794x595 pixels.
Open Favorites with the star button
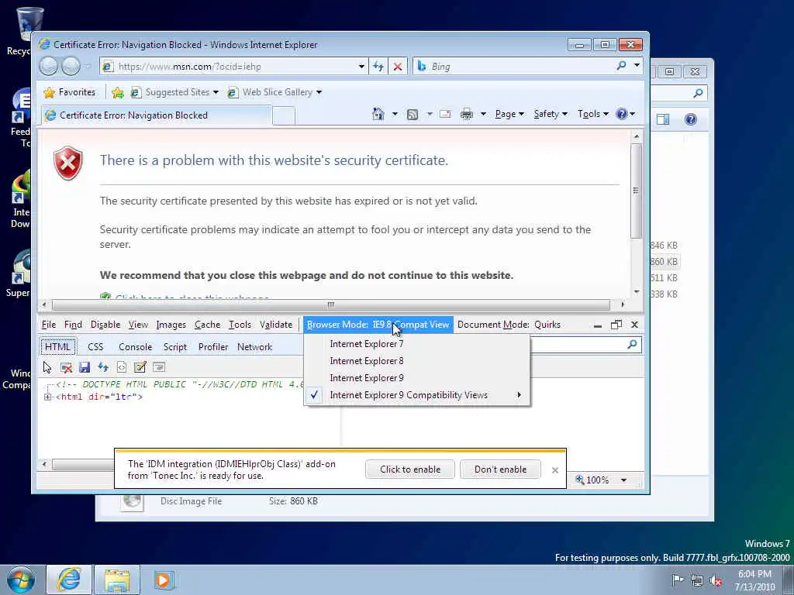[70, 92]
